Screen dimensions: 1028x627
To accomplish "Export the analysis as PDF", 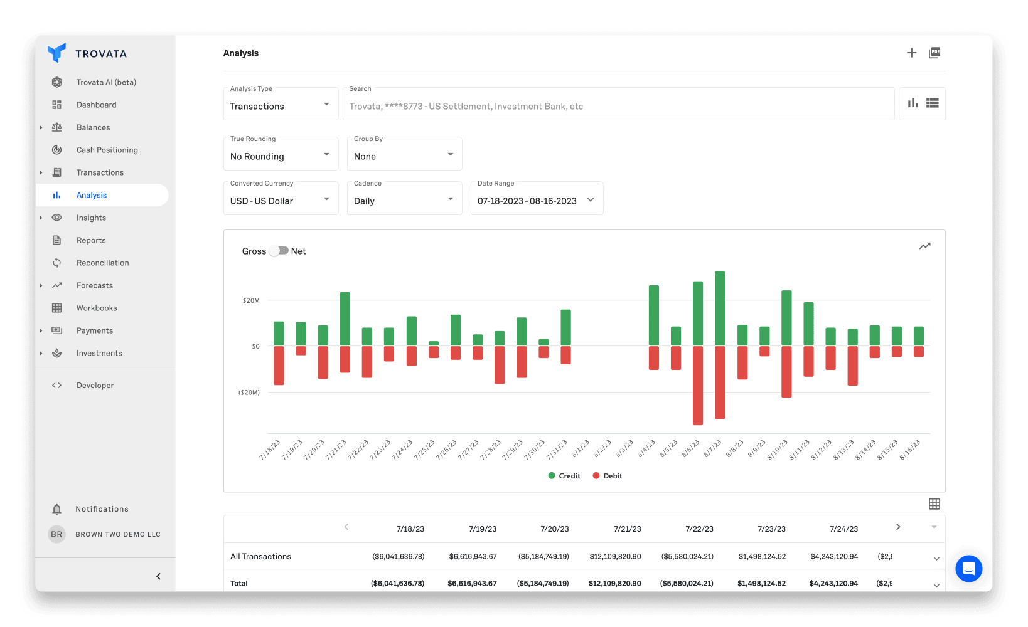I will coord(934,53).
